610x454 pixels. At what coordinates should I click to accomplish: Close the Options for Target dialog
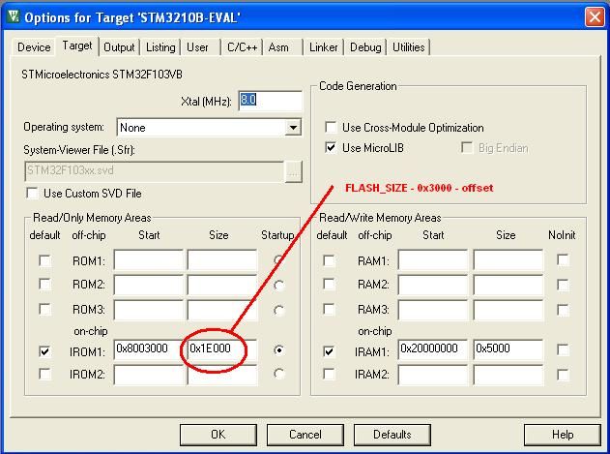click(595, 17)
